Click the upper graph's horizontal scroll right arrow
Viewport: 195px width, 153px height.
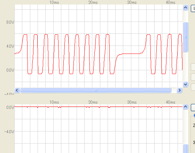[179, 90]
